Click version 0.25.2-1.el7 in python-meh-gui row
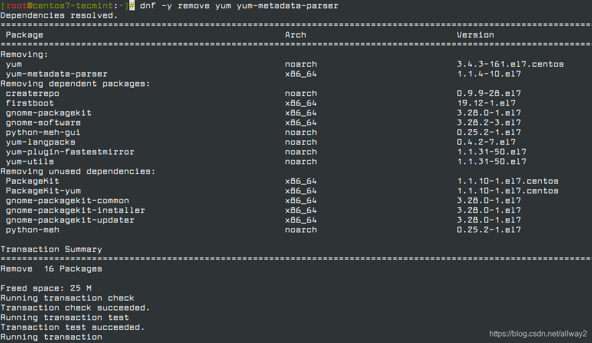This screenshot has width=592, height=343. tap(489, 133)
